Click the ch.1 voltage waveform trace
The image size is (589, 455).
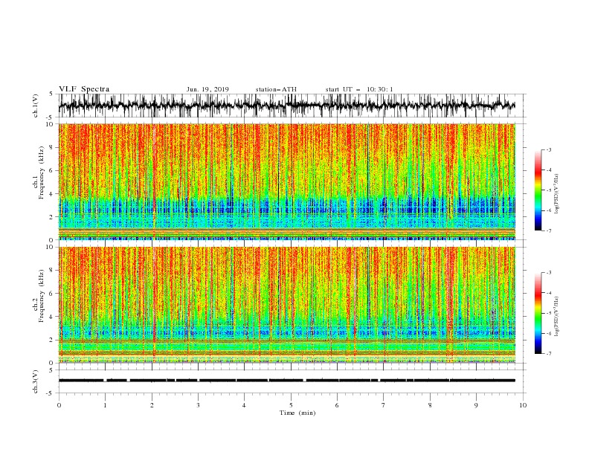point(286,106)
